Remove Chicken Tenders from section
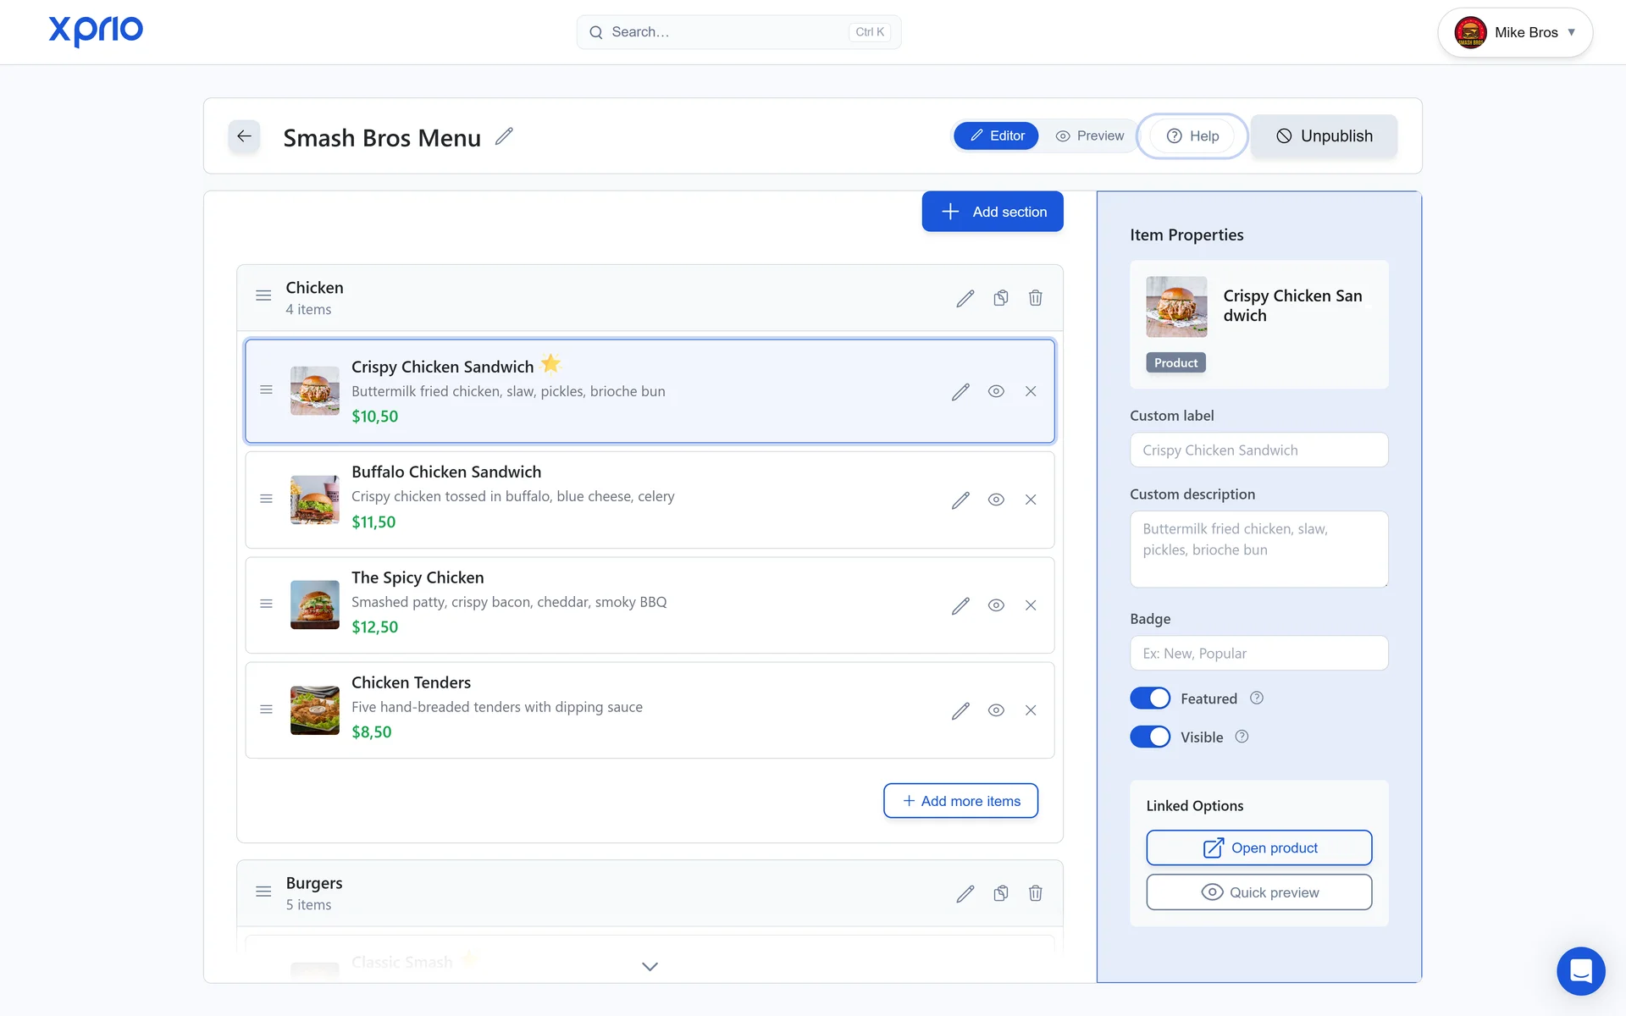This screenshot has width=1626, height=1016. pos(1031,710)
